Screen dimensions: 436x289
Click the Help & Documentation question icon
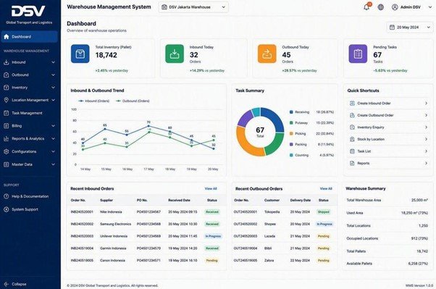[x=6, y=196]
